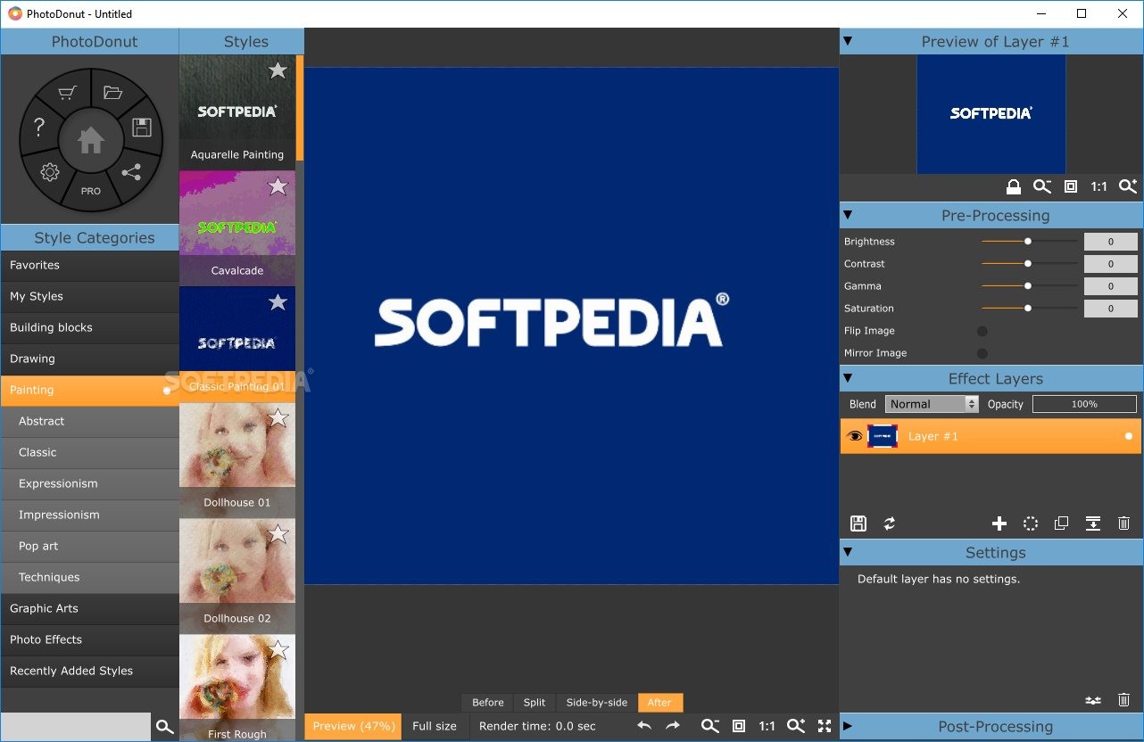This screenshot has height=742, width=1144.
Task: Open the Favorites category
Action: point(90,265)
